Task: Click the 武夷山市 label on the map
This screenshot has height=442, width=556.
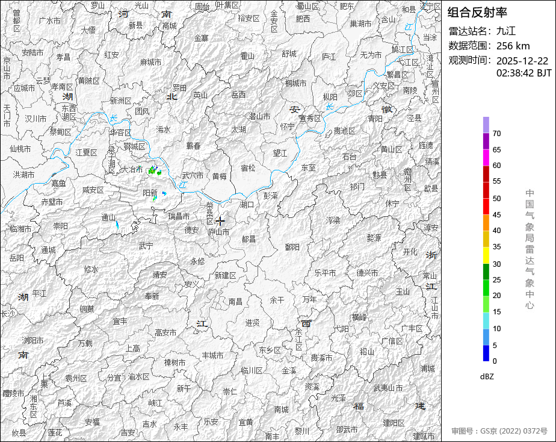Action: [388, 388]
